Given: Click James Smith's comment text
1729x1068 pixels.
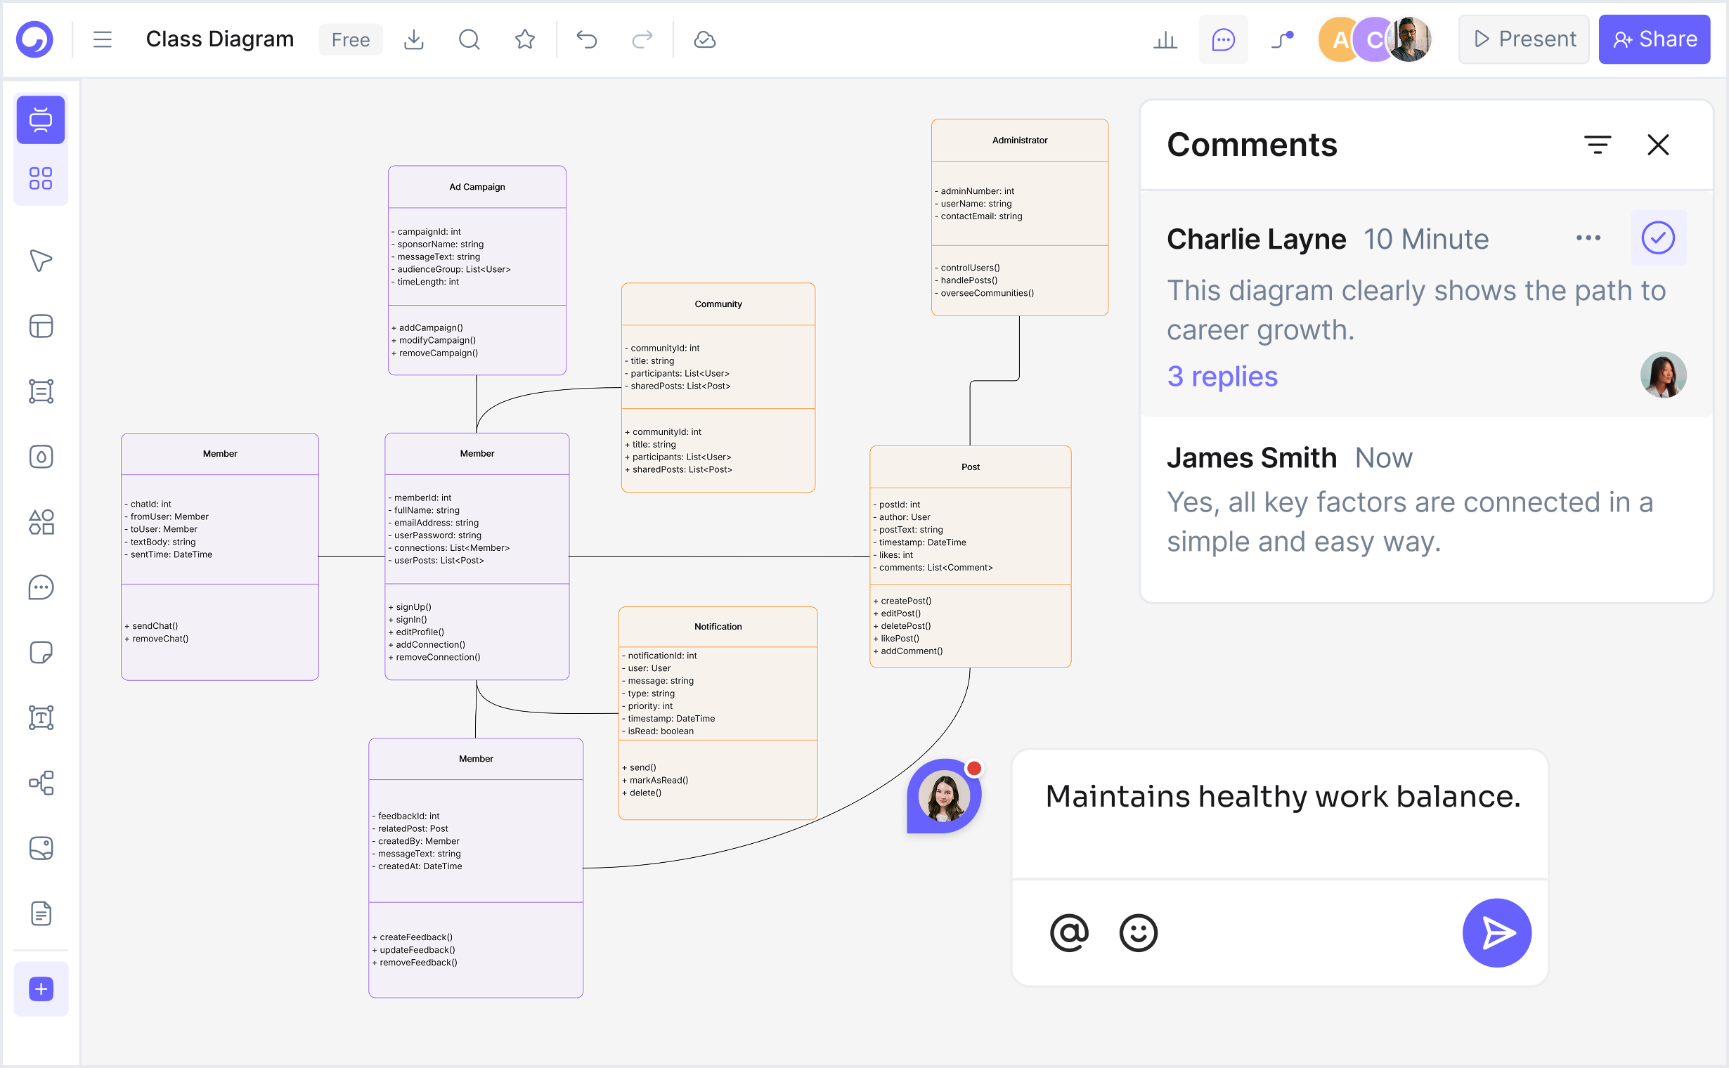Looking at the screenshot, I should (x=1410, y=523).
